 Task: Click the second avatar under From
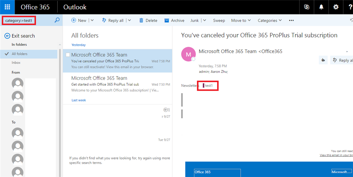click(18, 97)
